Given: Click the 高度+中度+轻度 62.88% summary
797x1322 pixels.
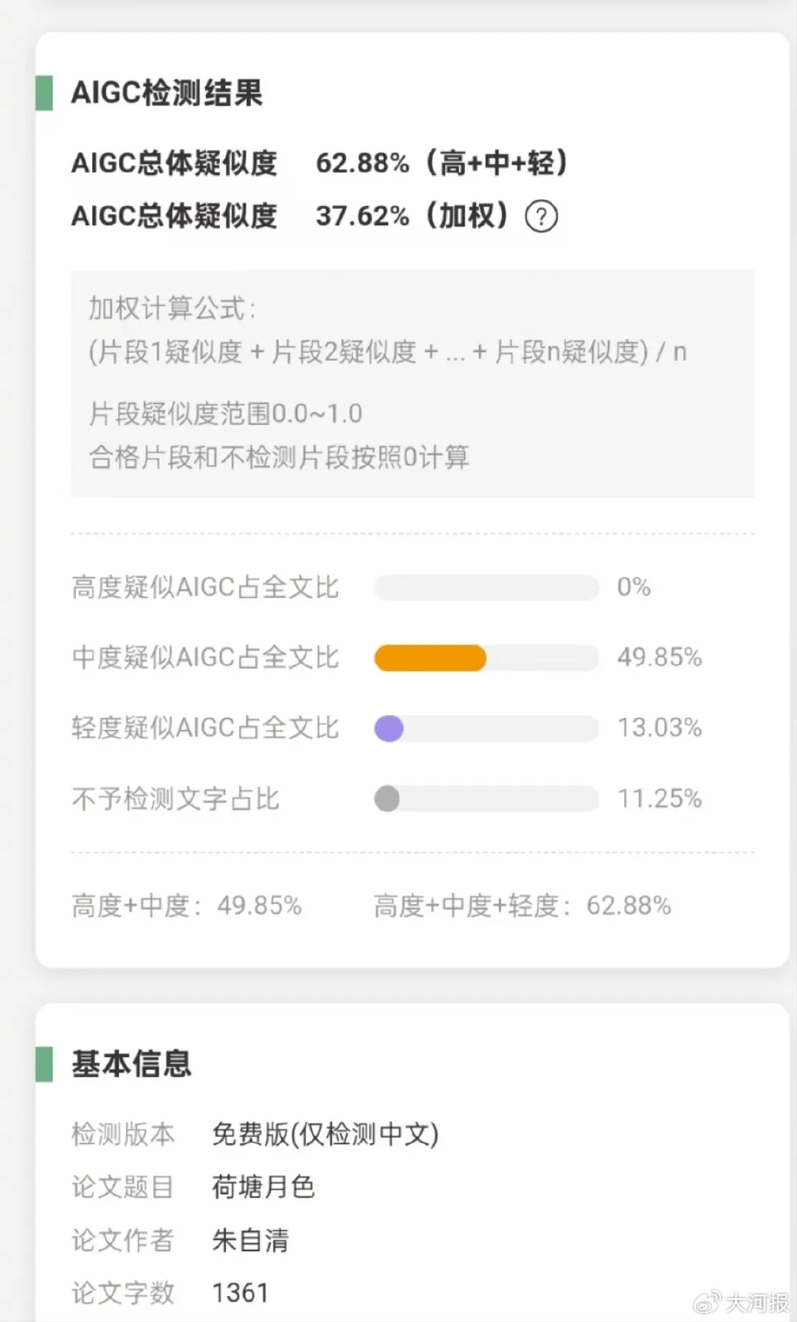Looking at the screenshot, I should (x=522, y=906).
